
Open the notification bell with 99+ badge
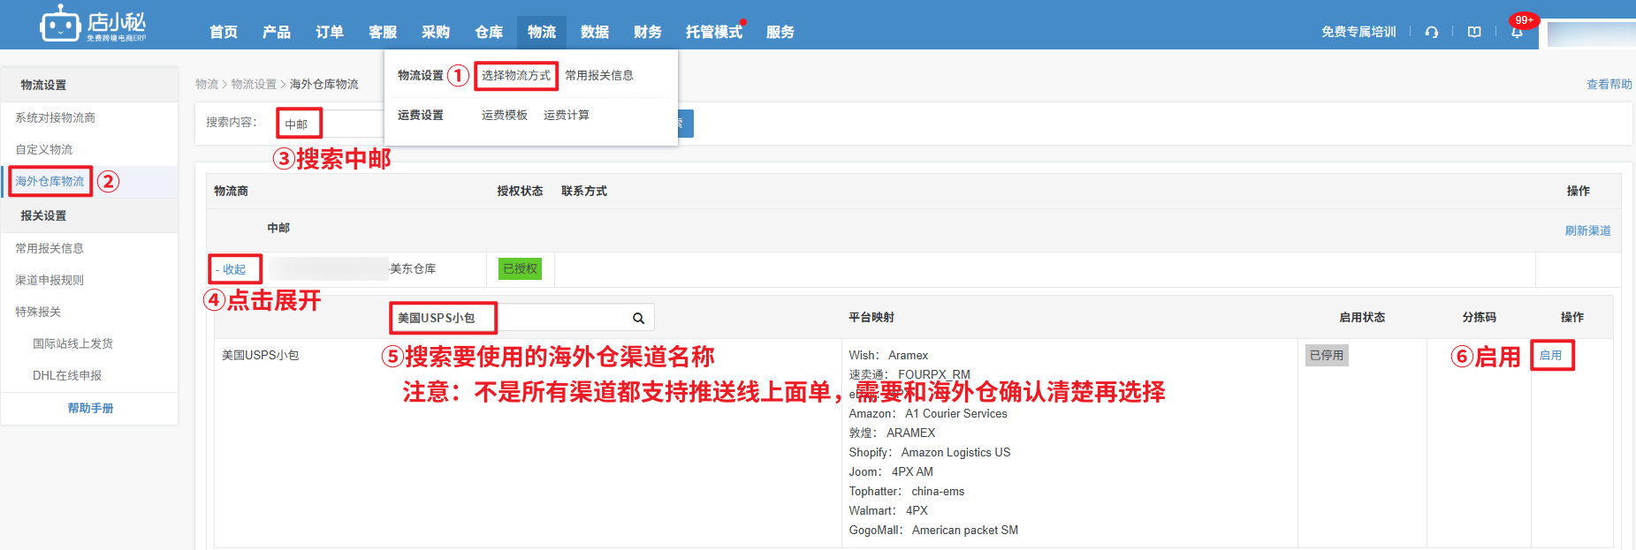click(1517, 32)
